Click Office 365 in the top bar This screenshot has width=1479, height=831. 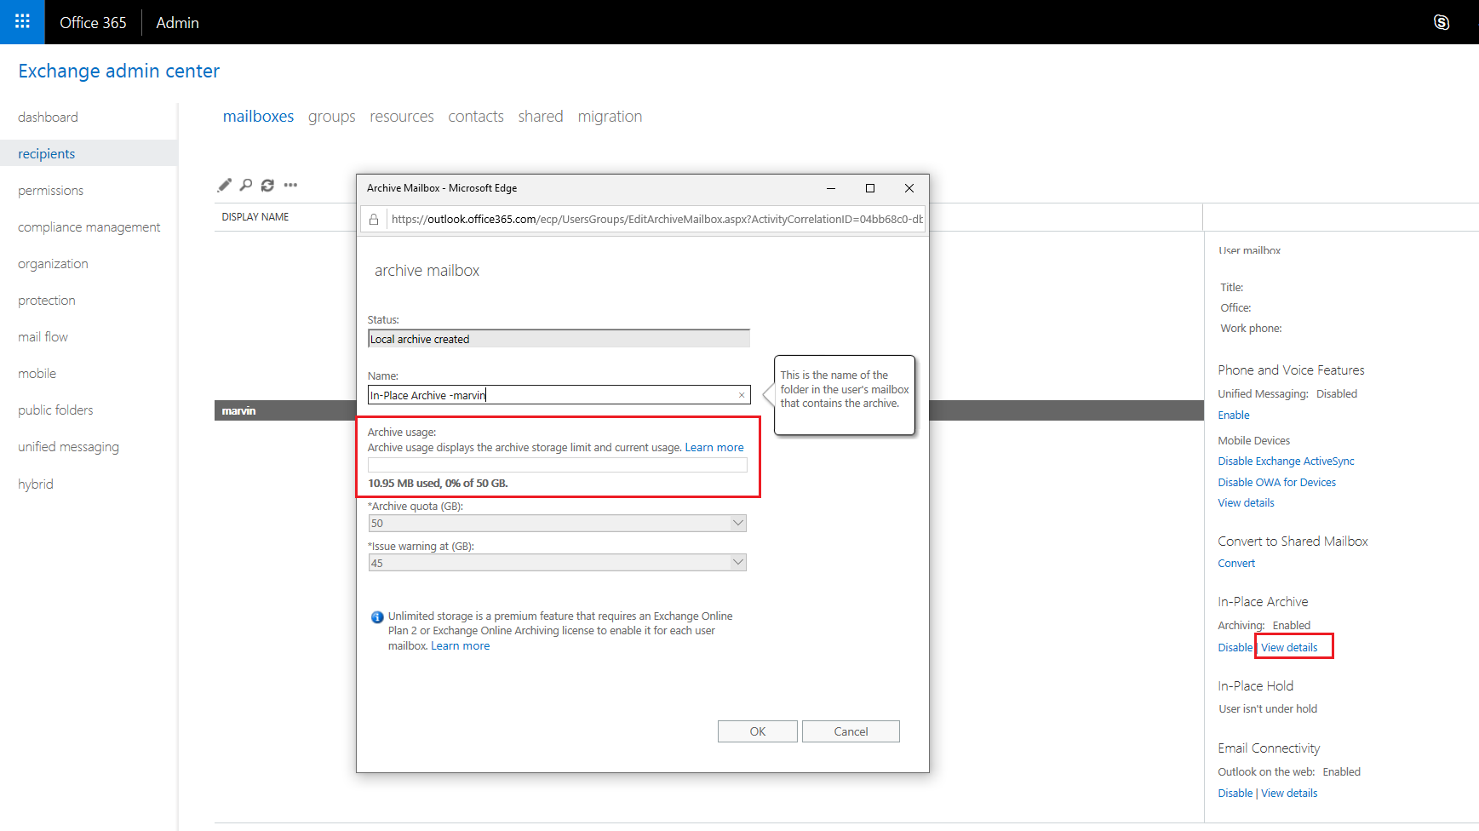[93, 23]
